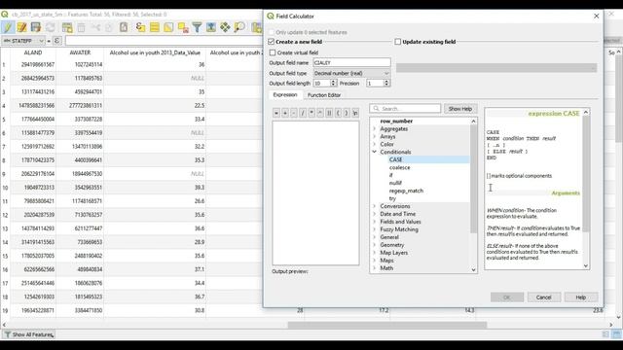
Task: Click the ALAND column header
Action: [x=33, y=52]
